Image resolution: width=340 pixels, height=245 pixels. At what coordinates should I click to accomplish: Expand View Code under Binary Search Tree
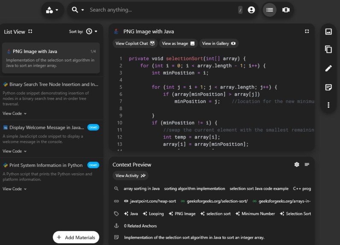coord(15,113)
